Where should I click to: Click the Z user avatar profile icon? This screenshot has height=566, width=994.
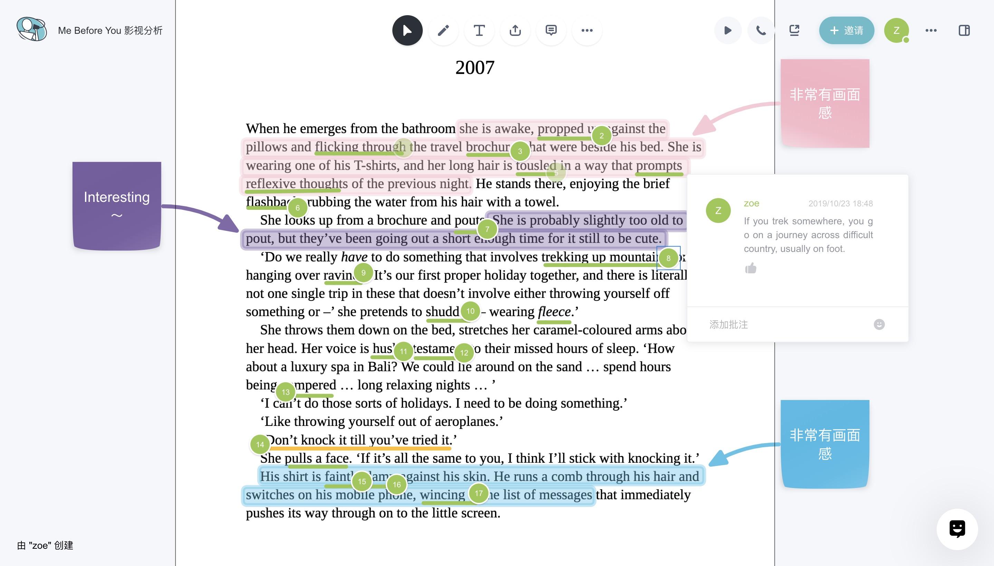[896, 29]
